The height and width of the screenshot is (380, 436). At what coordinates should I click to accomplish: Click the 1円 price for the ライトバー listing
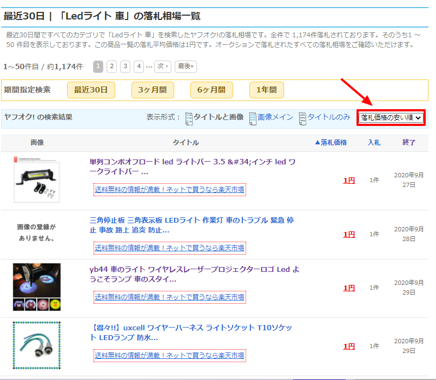pos(349,181)
